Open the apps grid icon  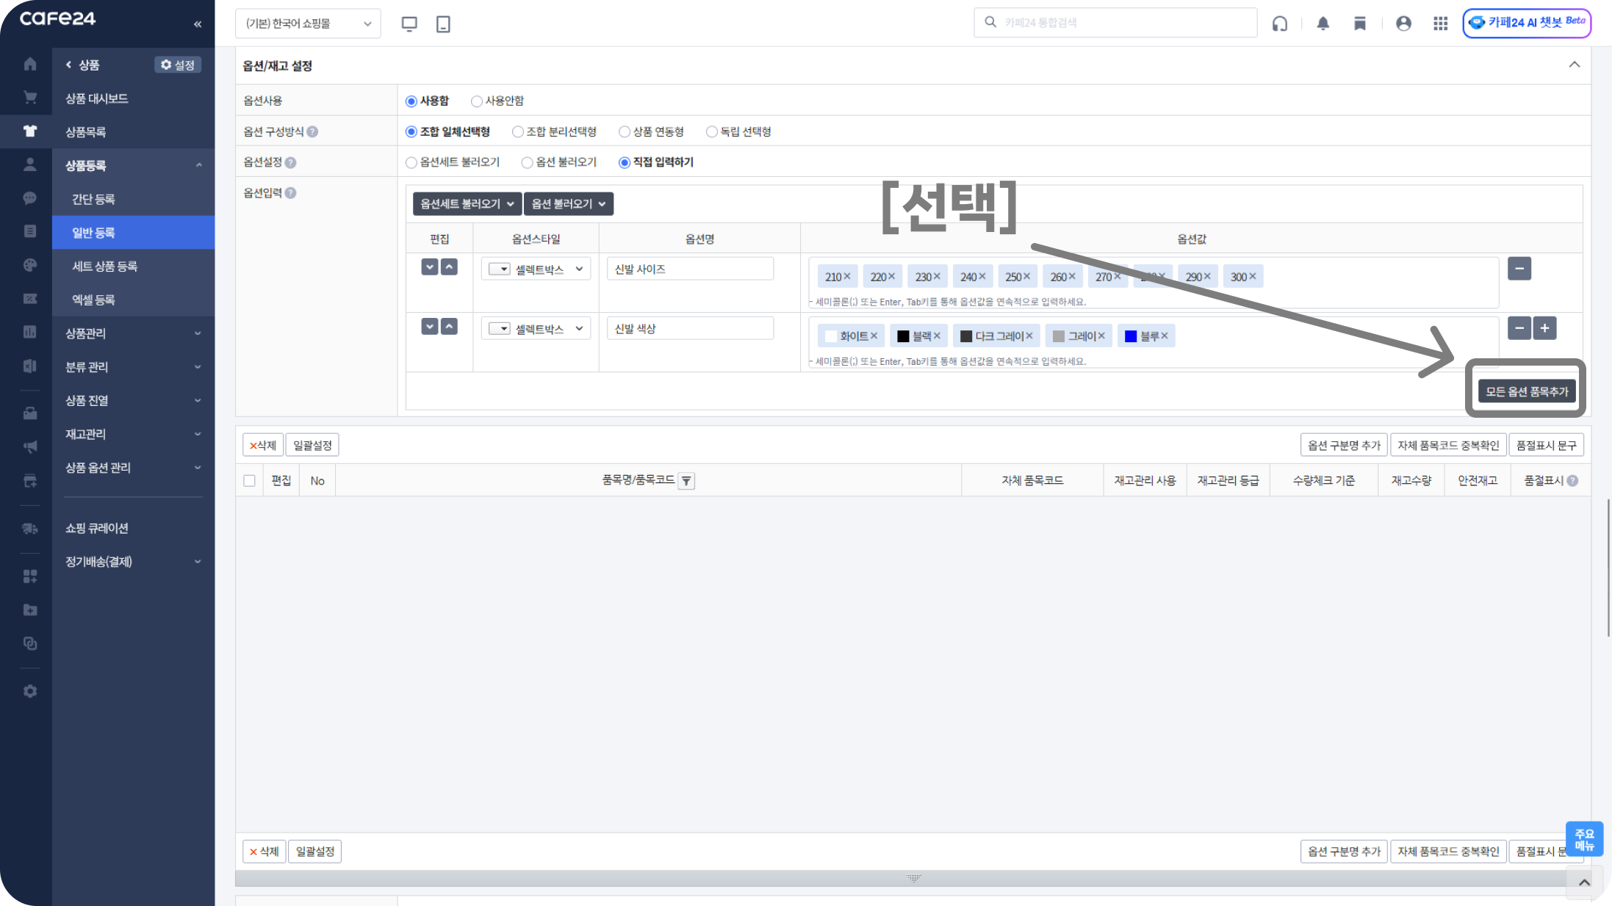pyautogui.click(x=1440, y=23)
